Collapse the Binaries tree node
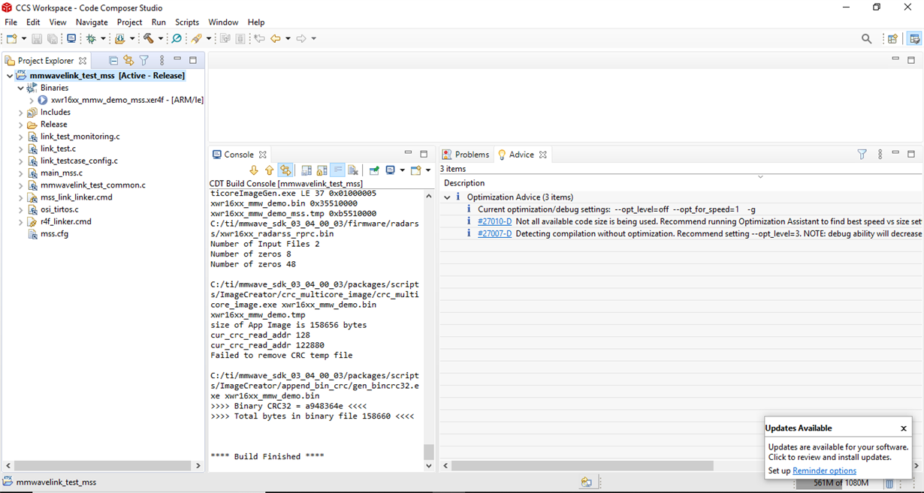The width and height of the screenshot is (924, 493). tap(21, 88)
